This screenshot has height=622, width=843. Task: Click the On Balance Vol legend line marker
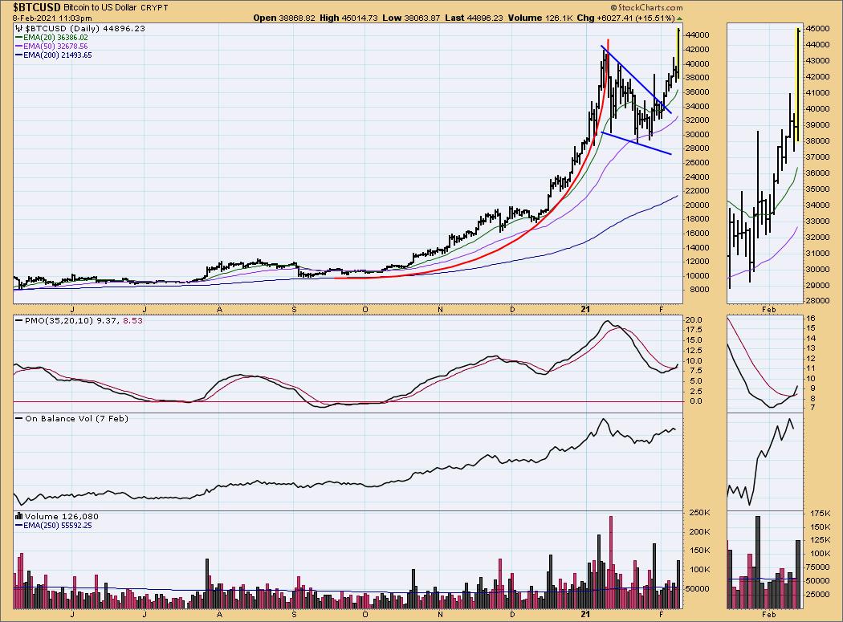tap(18, 418)
